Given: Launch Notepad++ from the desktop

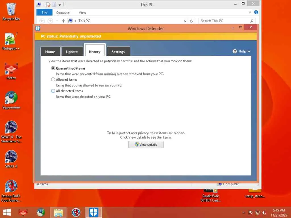Looking at the screenshot, I should (11, 41).
